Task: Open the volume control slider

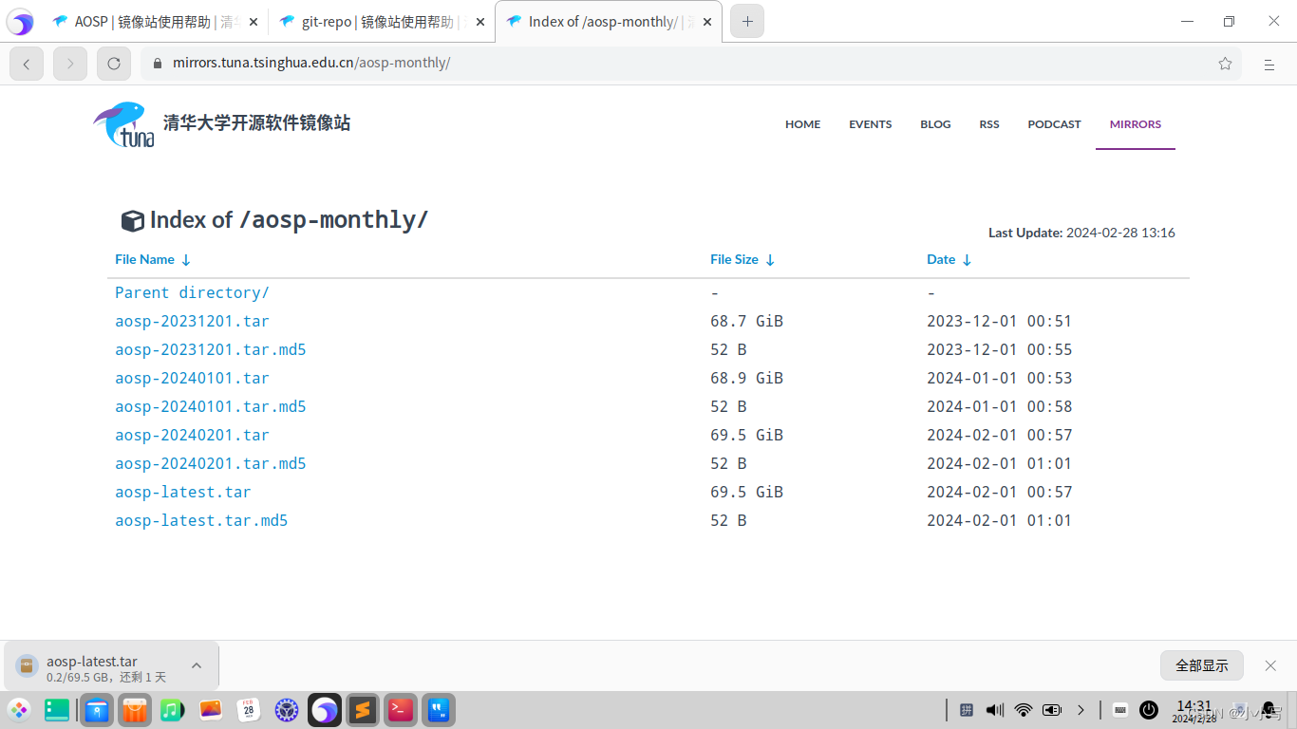Action: point(993,709)
